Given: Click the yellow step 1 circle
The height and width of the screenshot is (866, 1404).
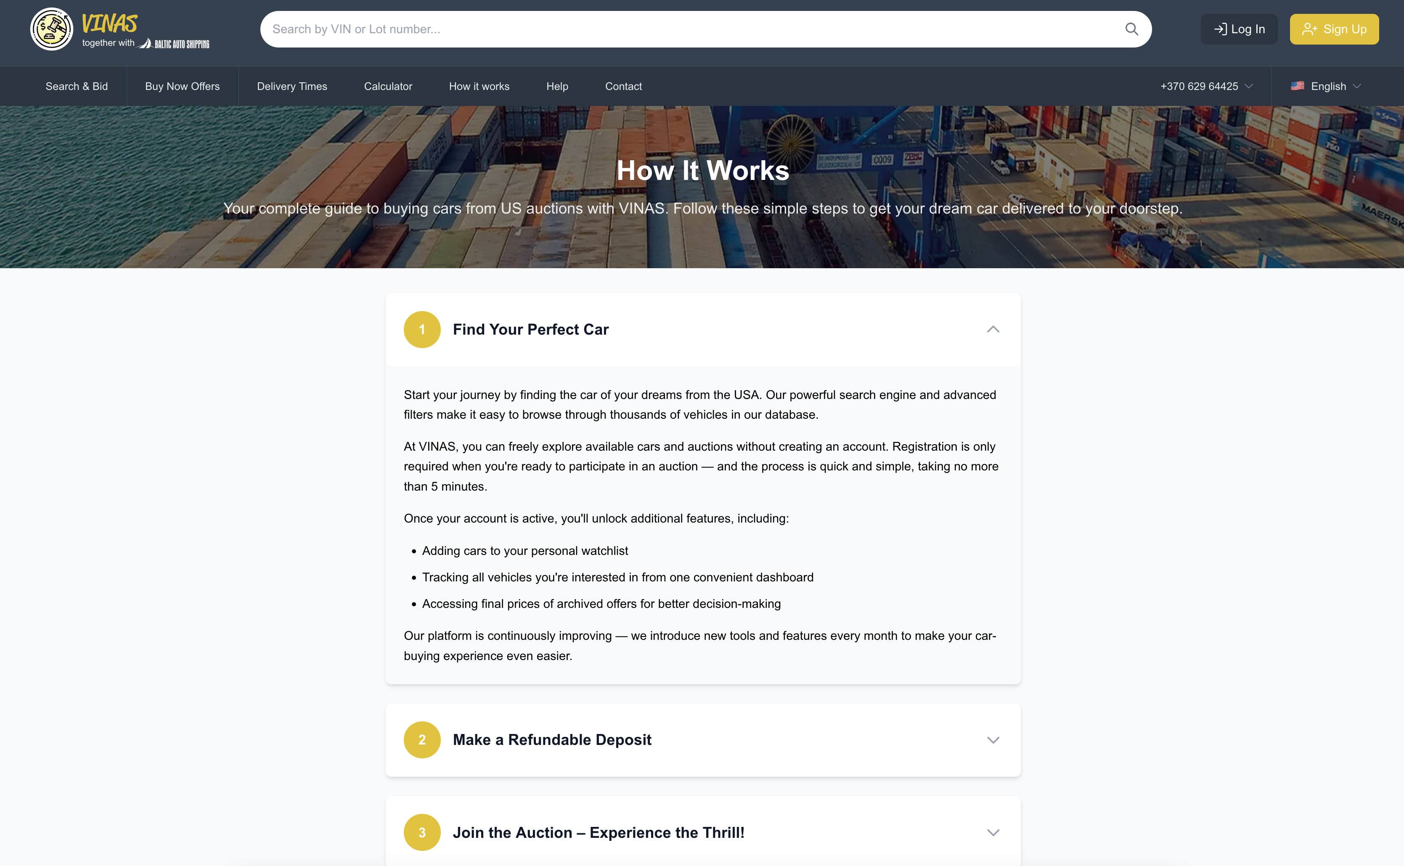Looking at the screenshot, I should pos(422,329).
